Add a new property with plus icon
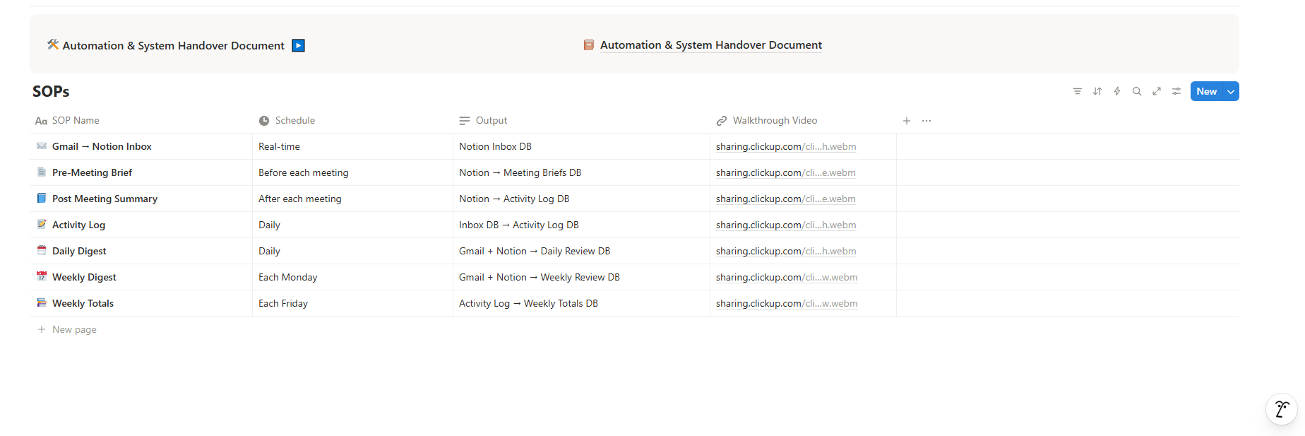This screenshot has height=436, width=1305. pos(907,121)
